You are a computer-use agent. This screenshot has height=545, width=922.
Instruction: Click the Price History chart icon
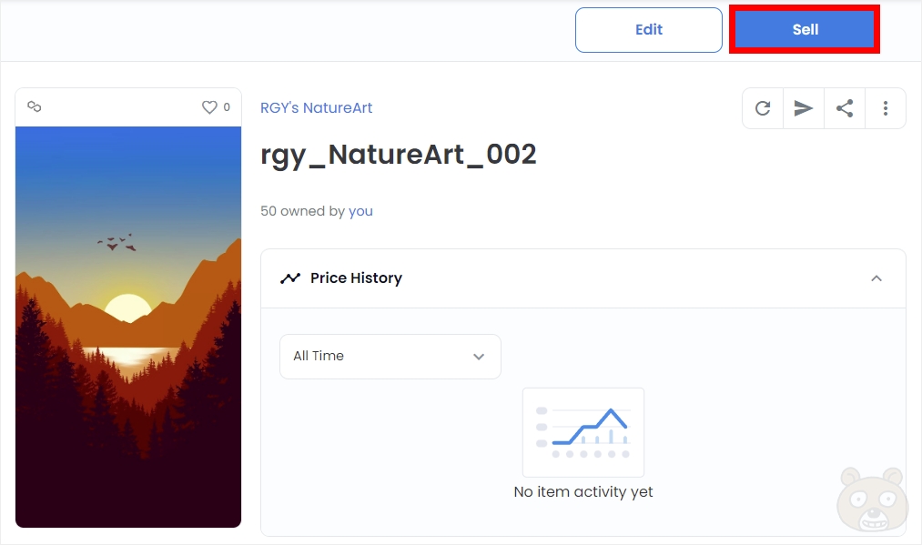pyautogui.click(x=290, y=278)
